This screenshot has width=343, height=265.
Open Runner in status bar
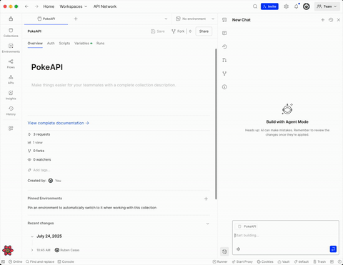220,261
